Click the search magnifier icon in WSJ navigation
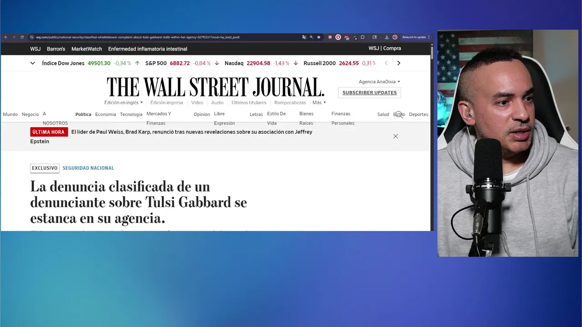This screenshot has height=327, width=582. pos(399,114)
